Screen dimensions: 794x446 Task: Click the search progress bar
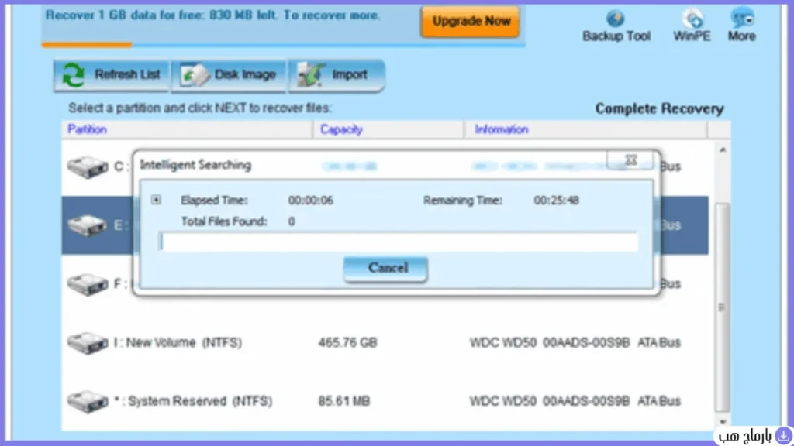(398, 242)
